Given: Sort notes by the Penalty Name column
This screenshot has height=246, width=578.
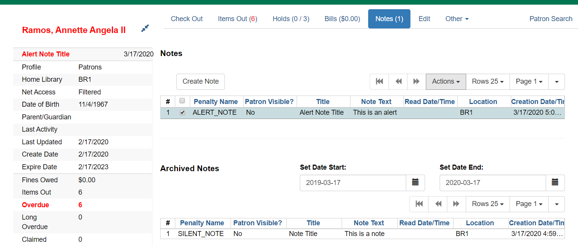Looking at the screenshot, I should coord(216,101).
